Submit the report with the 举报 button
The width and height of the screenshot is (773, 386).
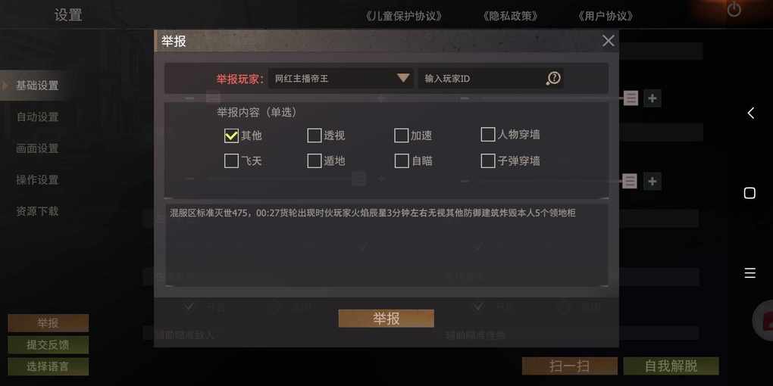coord(386,319)
